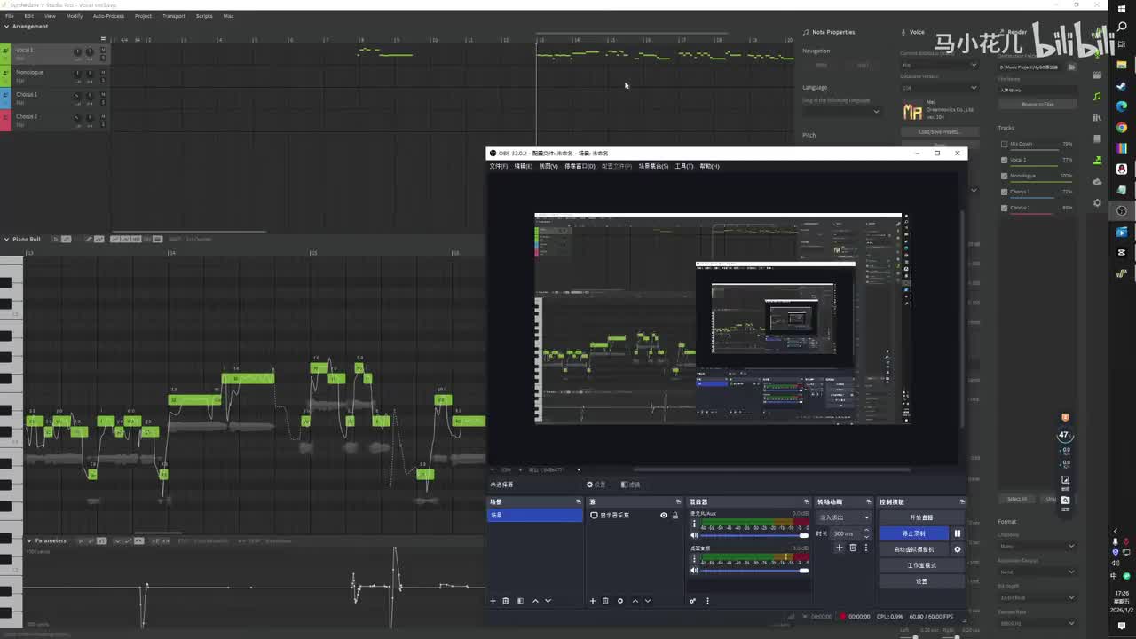Start streaming in OBS controls
This screenshot has height=639, width=1136.
point(921,517)
